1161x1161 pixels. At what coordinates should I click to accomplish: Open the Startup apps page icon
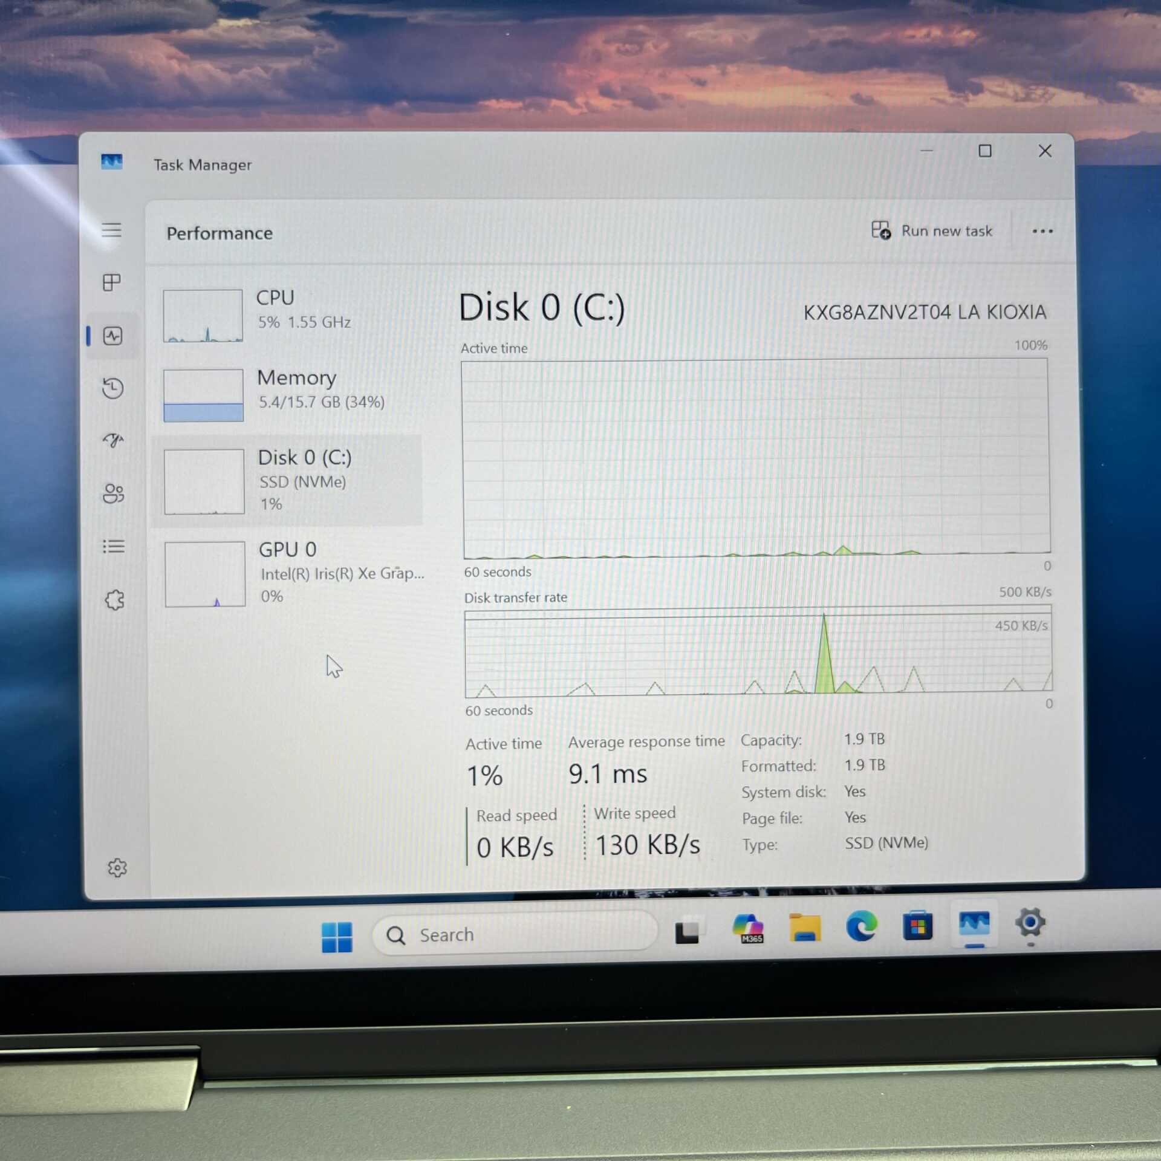113,440
